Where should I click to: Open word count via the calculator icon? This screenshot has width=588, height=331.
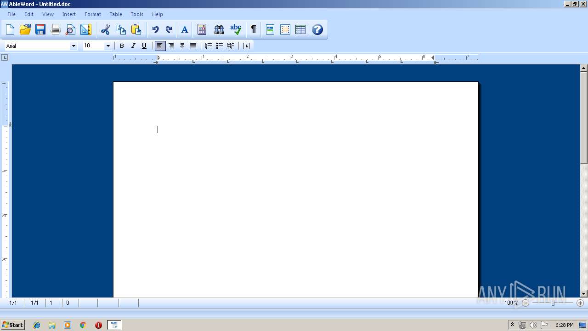(x=202, y=30)
